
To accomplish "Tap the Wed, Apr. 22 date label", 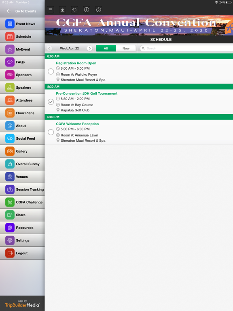I will [x=69, y=48].
